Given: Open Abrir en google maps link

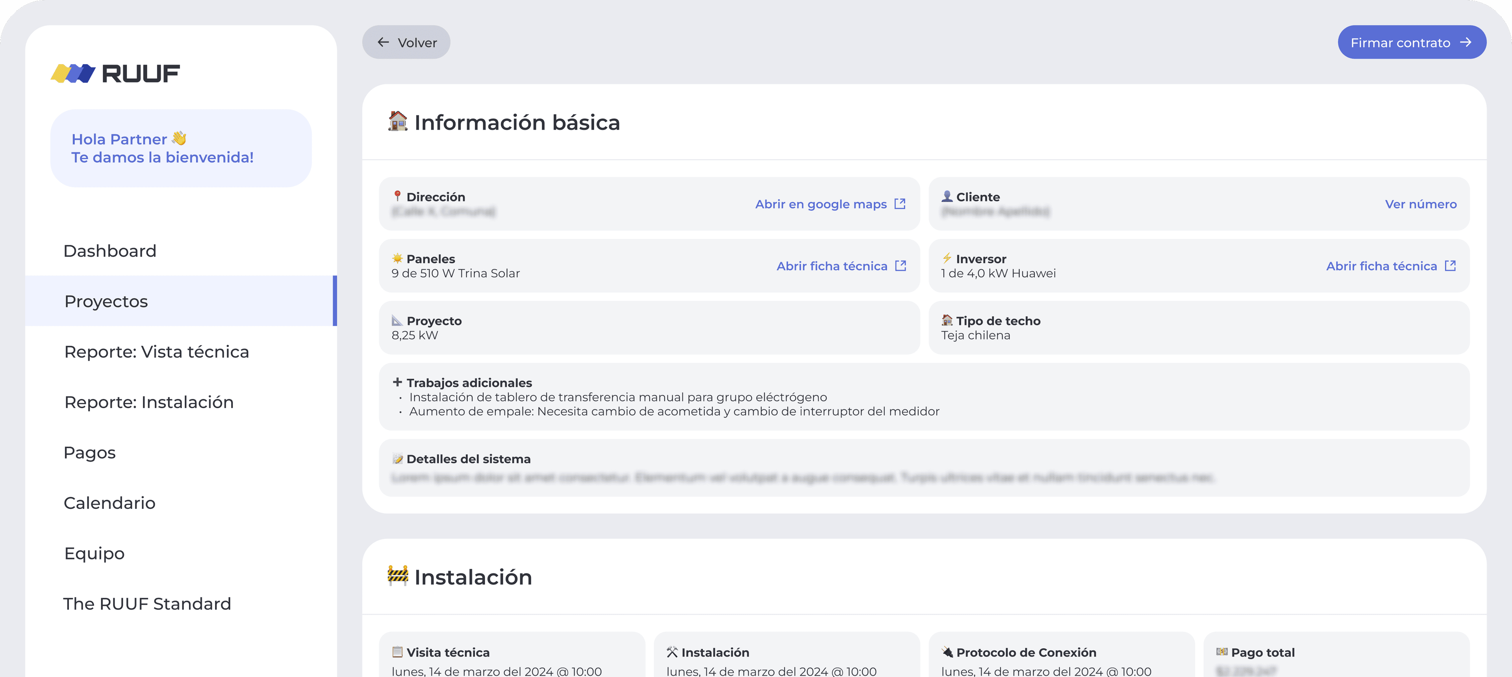Looking at the screenshot, I should (821, 204).
